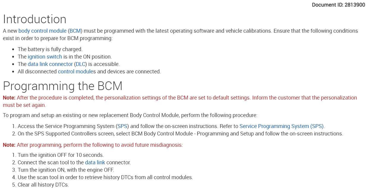
Task: Click the BCM link in the introduction paragraph
Action: pos(75,31)
